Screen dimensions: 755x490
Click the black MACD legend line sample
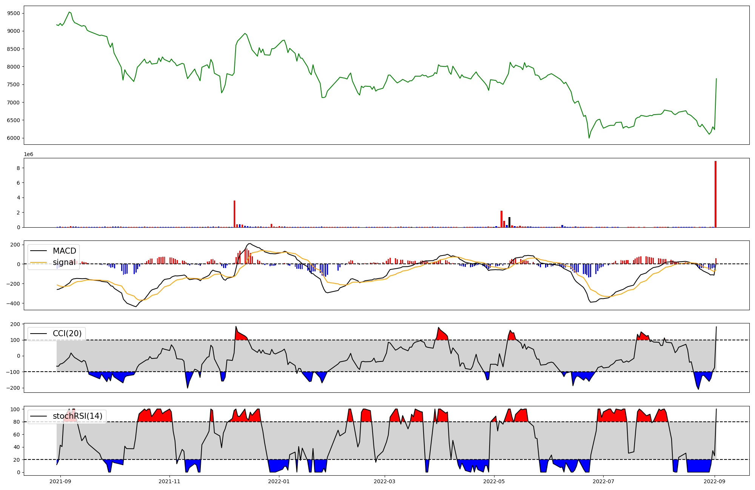coord(38,251)
